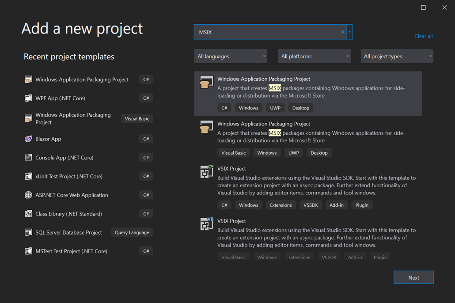Image resolution: width=455 pixels, height=303 pixels.
Task: Click the xUnit Test Project icon
Action: pos(28,176)
